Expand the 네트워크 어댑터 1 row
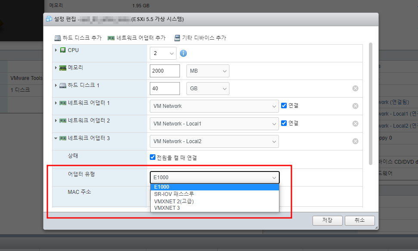 click(x=56, y=103)
